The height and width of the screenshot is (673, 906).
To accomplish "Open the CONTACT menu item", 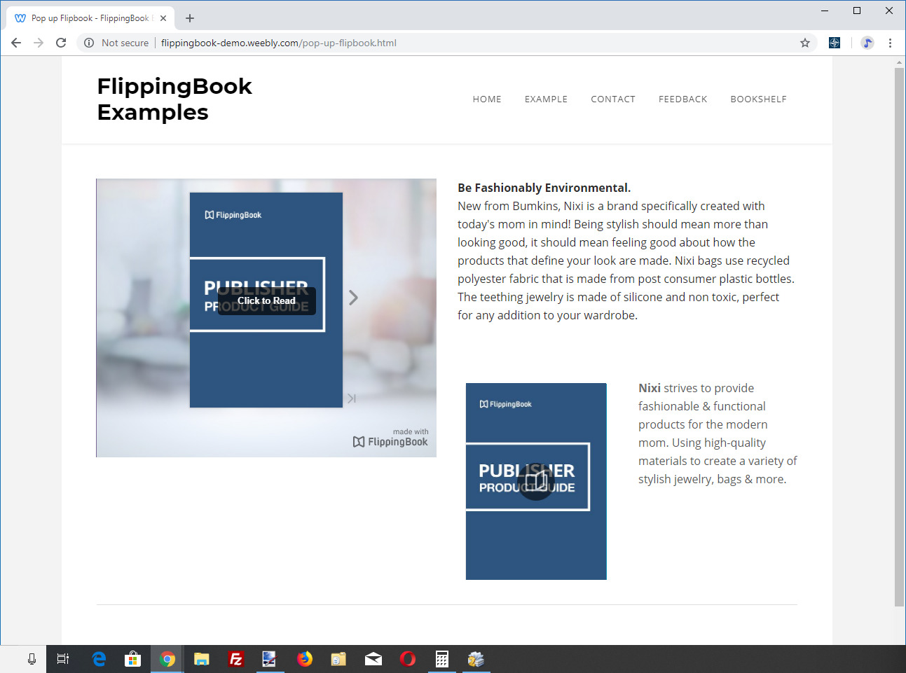I will (x=613, y=99).
